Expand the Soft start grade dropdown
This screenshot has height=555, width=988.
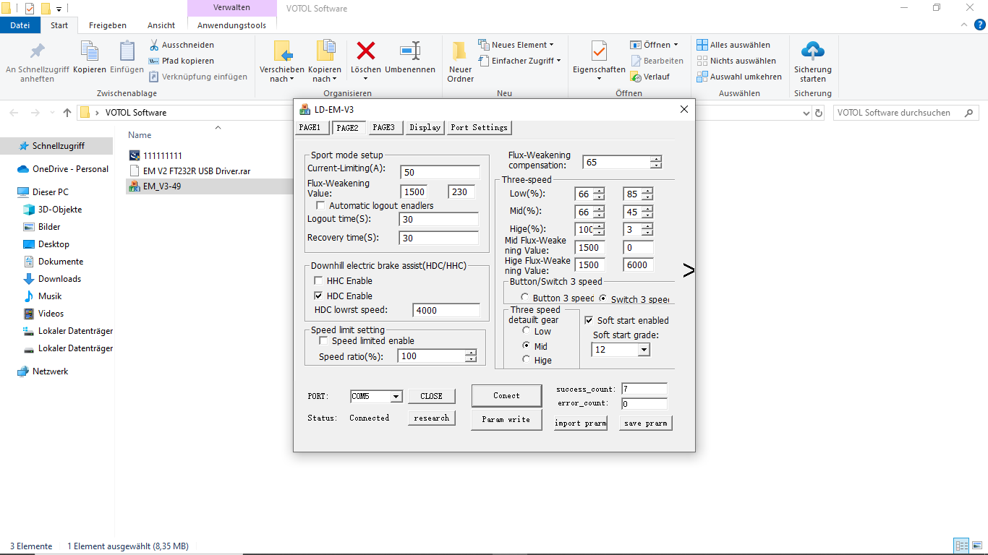point(644,350)
